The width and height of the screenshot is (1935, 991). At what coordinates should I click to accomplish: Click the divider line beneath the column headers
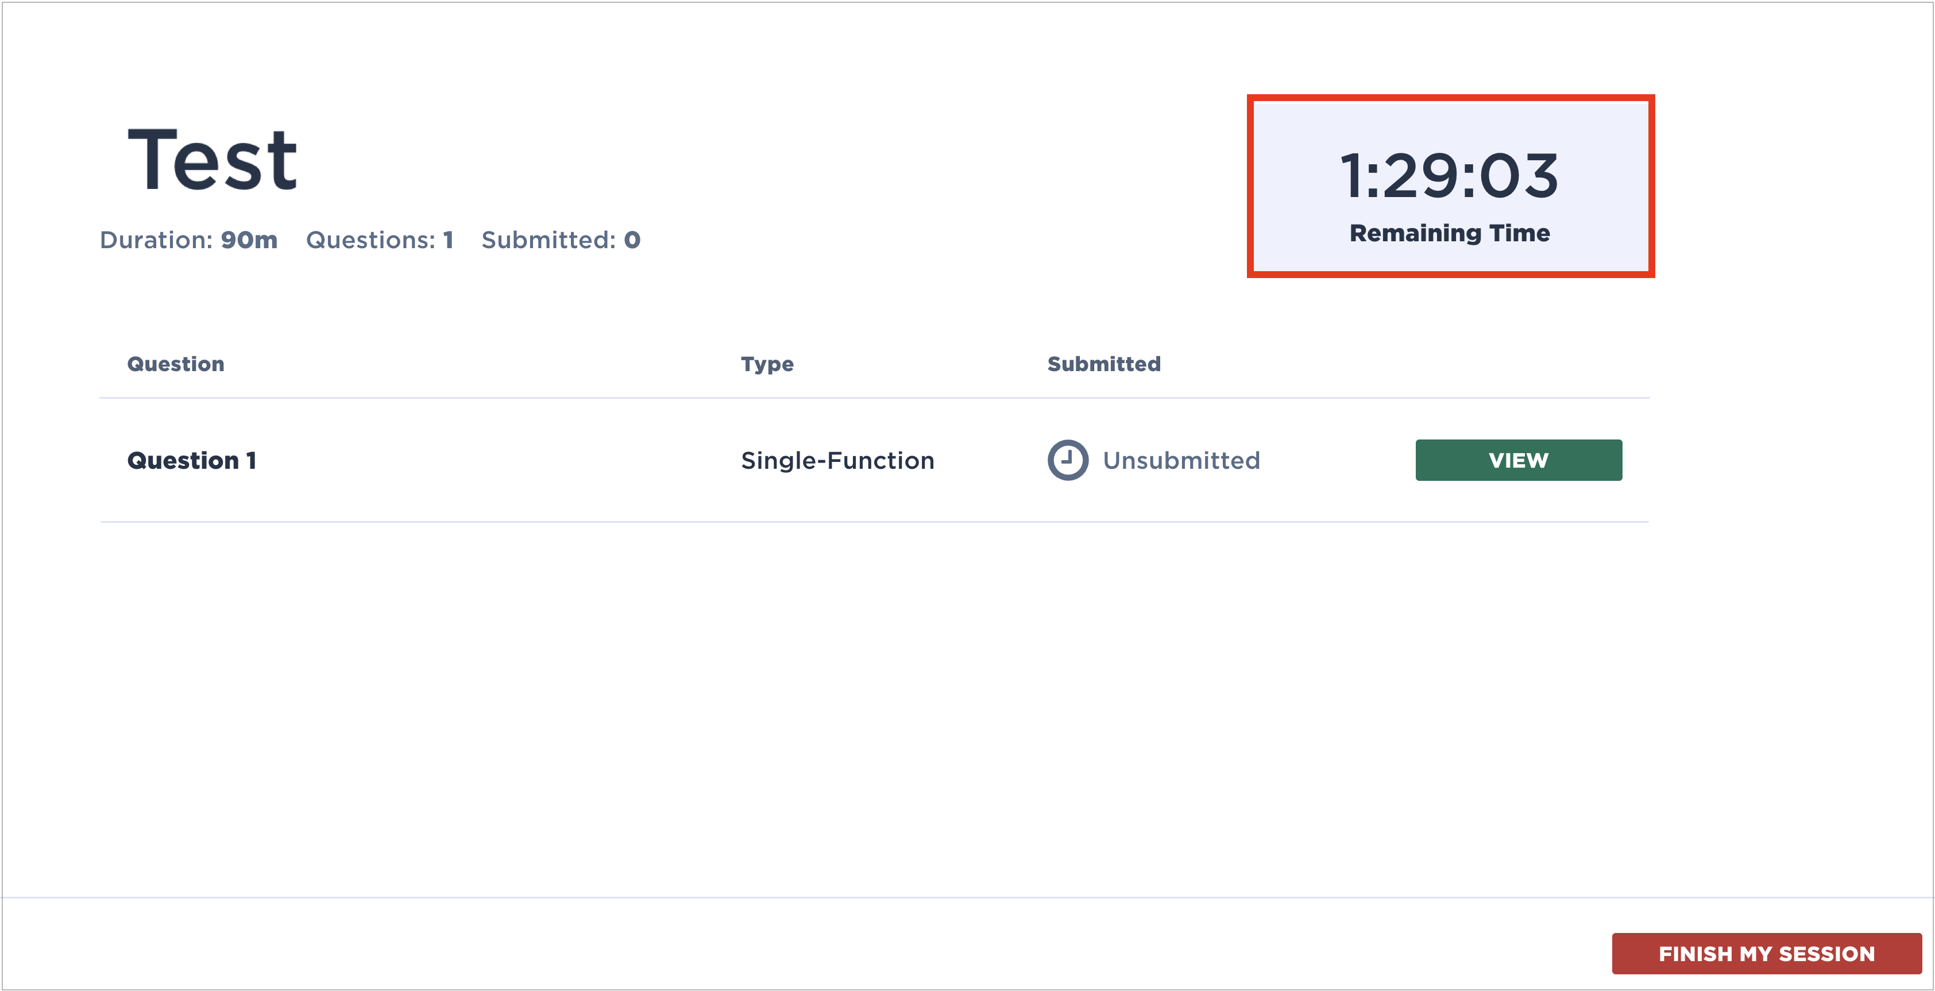click(874, 398)
